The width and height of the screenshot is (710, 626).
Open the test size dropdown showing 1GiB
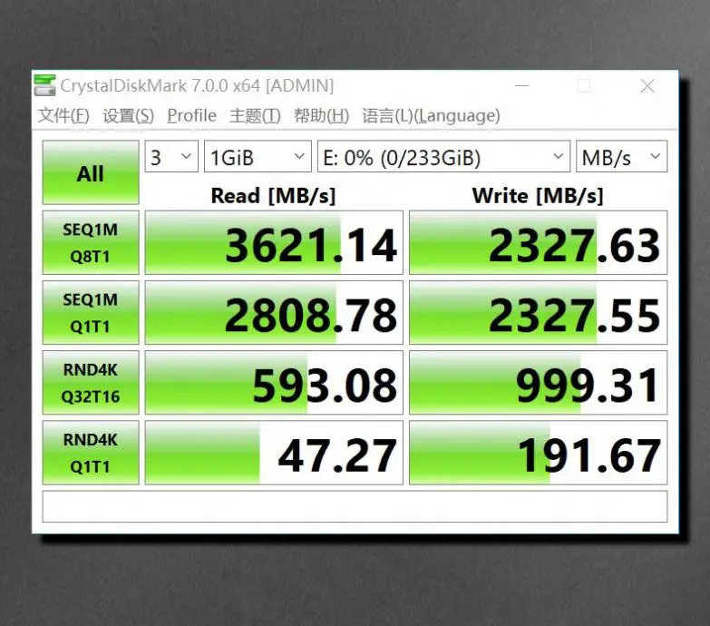[x=258, y=157]
